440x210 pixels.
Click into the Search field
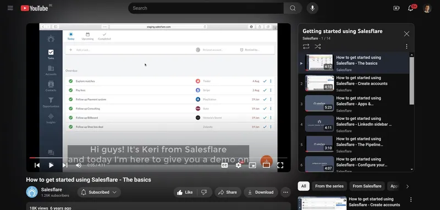click(206, 8)
